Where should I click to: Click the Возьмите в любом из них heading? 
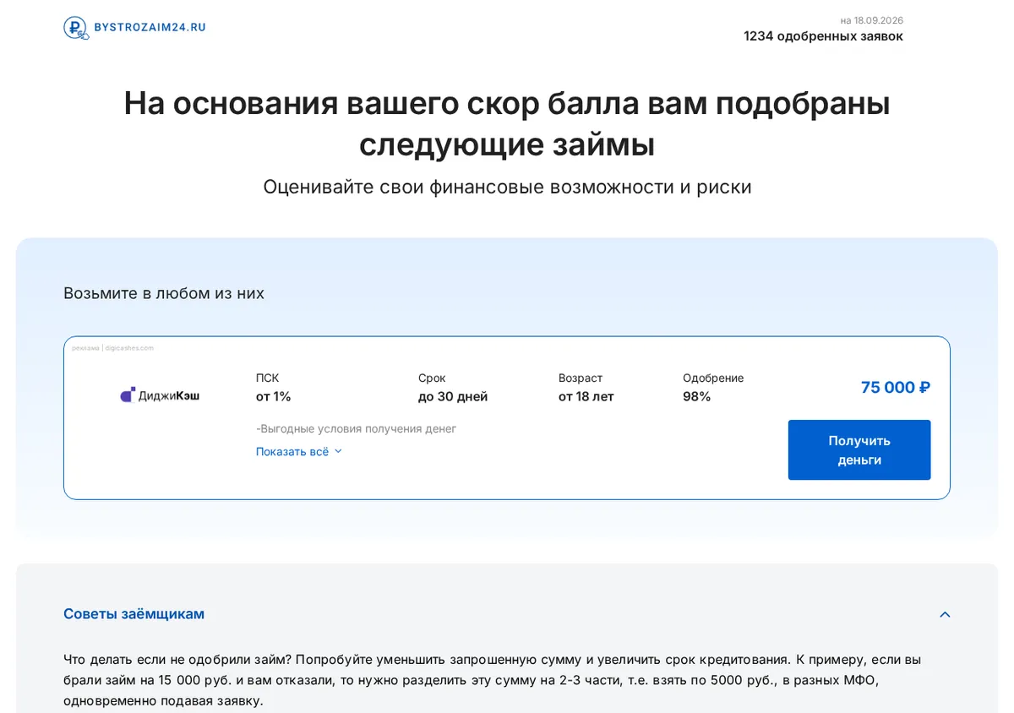coord(164,293)
